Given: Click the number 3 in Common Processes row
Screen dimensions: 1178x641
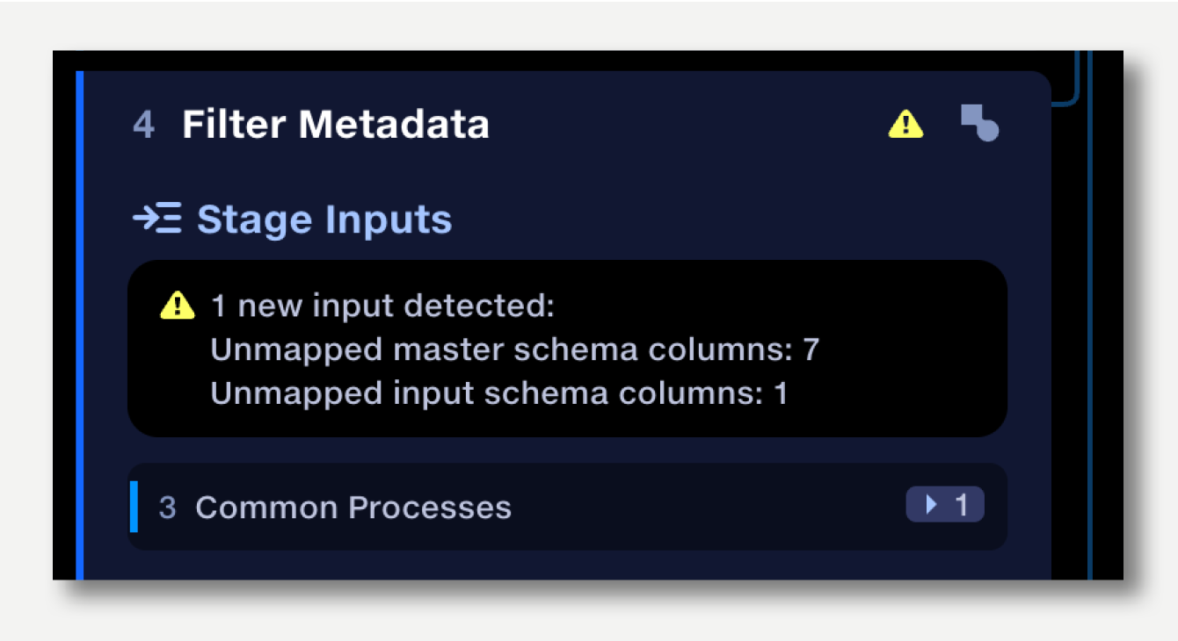Looking at the screenshot, I should click(167, 508).
